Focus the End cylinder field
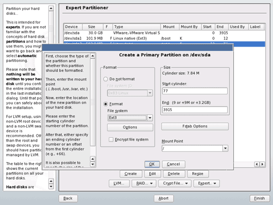The image size is (273, 205). (195, 110)
